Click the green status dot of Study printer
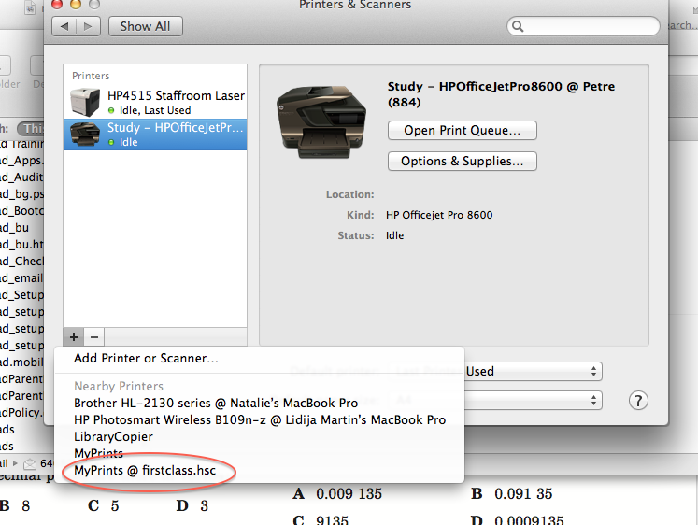Screen dimensions: 698x525 pyautogui.click(x=111, y=143)
